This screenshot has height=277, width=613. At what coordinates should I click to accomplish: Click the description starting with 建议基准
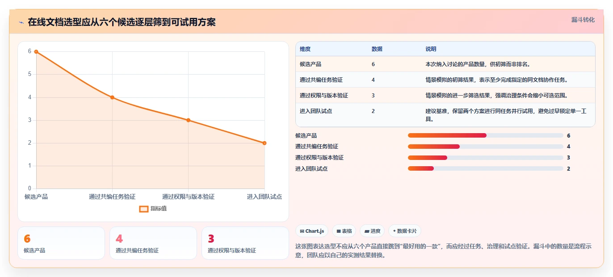tap(506, 115)
